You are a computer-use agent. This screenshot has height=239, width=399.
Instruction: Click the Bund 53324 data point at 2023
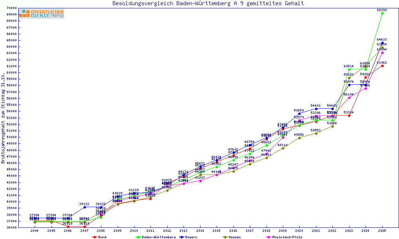pos(349,116)
